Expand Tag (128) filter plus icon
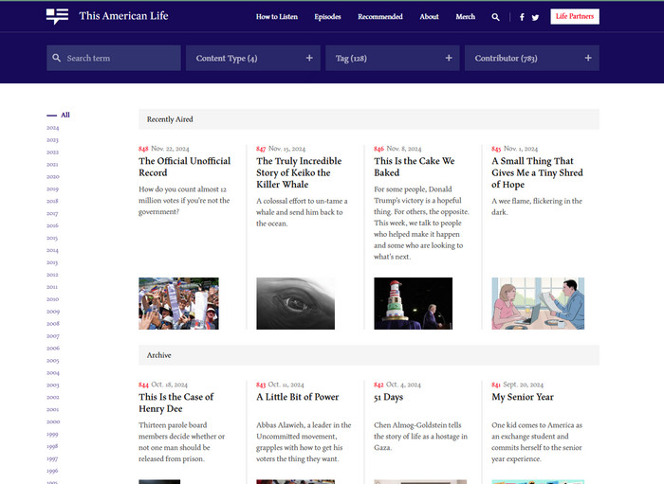This screenshot has height=484, width=664. pyautogui.click(x=449, y=58)
